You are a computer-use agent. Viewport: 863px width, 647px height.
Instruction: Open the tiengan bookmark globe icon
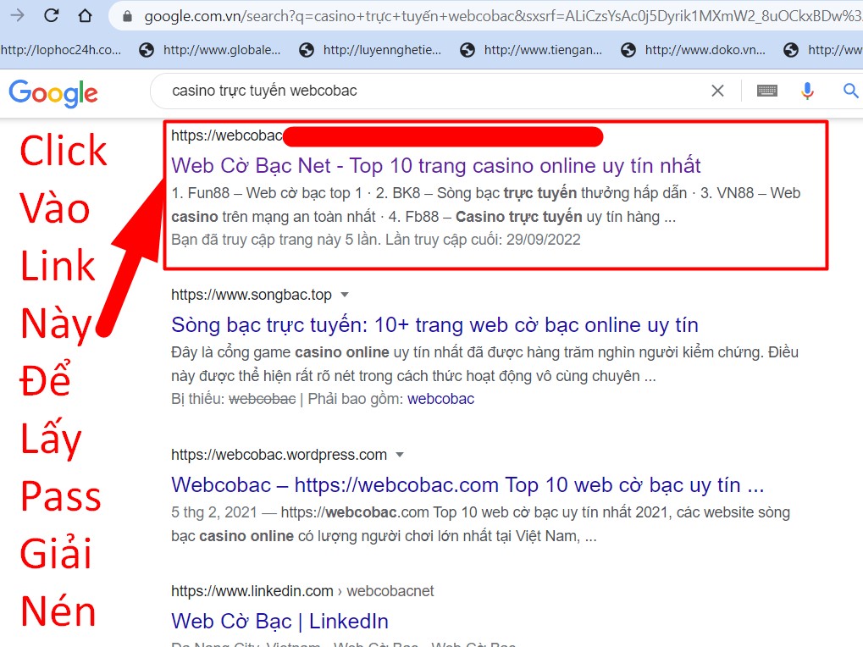(467, 50)
